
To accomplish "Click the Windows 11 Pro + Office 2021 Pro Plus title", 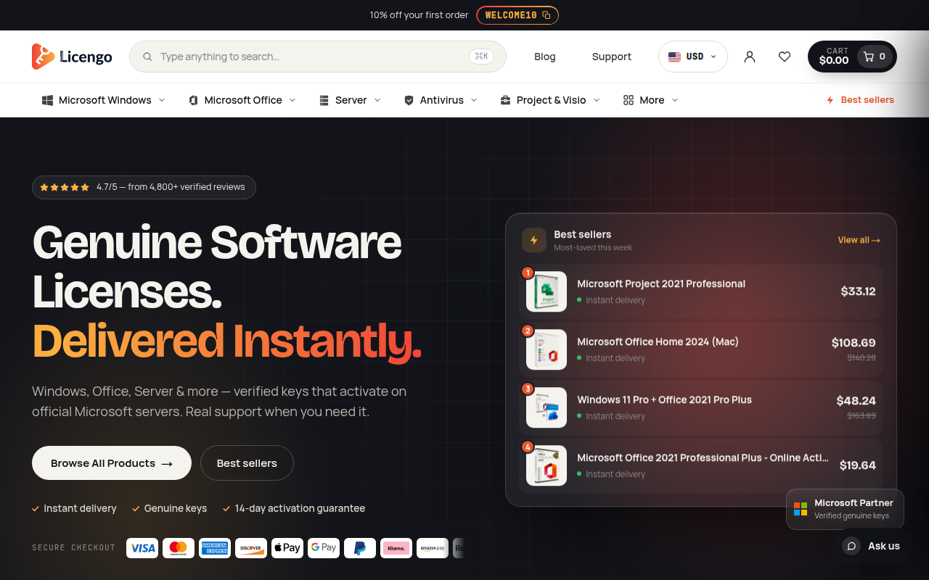I will click(x=664, y=399).
